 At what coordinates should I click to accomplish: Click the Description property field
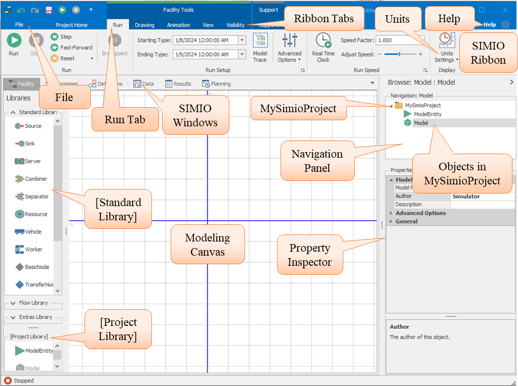[483, 205]
